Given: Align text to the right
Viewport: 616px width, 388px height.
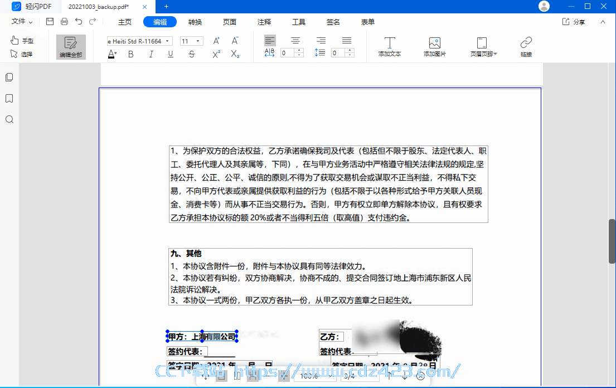Looking at the screenshot, I should (321, 40).
